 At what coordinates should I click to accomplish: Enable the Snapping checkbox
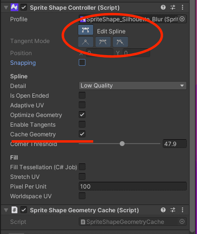(x=82, y=62)
